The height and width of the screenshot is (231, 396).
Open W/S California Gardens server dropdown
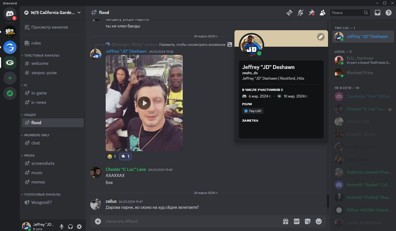[53, 13]
